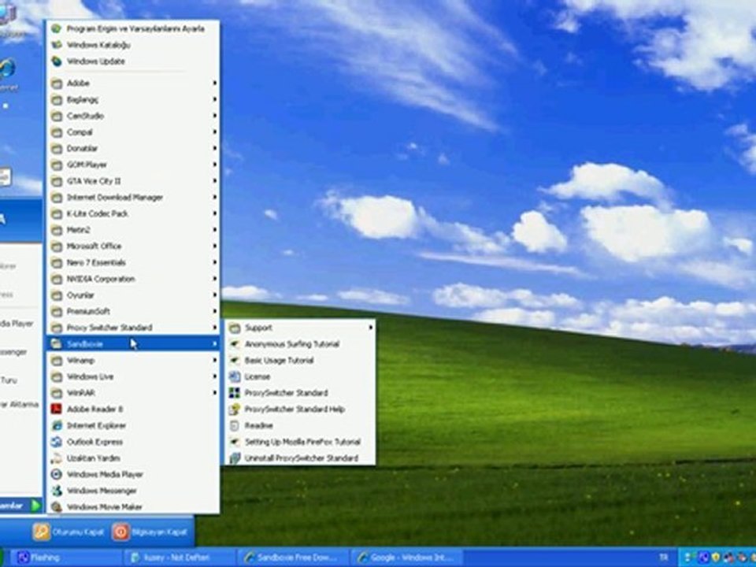Viewport: 756px width, 567px height.
Task: Switch to Flashing taskbar button
Action: pyautogui.click(x=66, y=558)
